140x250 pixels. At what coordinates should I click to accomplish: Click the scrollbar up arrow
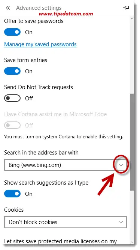click(132, 18)
